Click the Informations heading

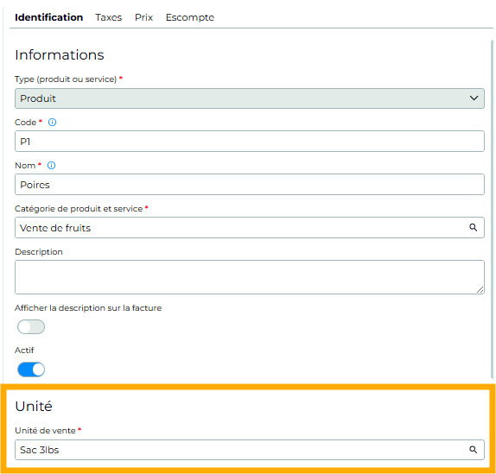(x=60, y=55)
